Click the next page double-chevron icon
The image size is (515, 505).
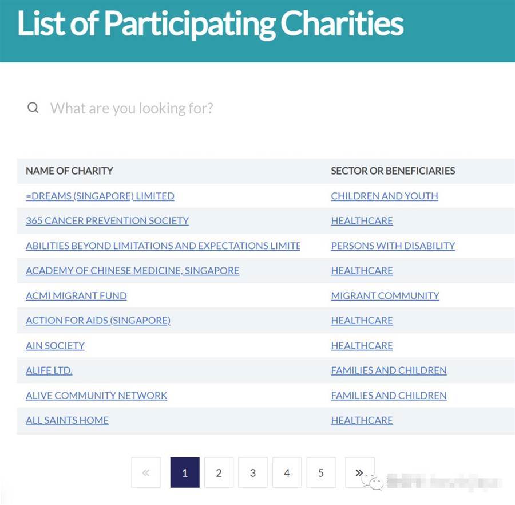click(x=359, y=472)
